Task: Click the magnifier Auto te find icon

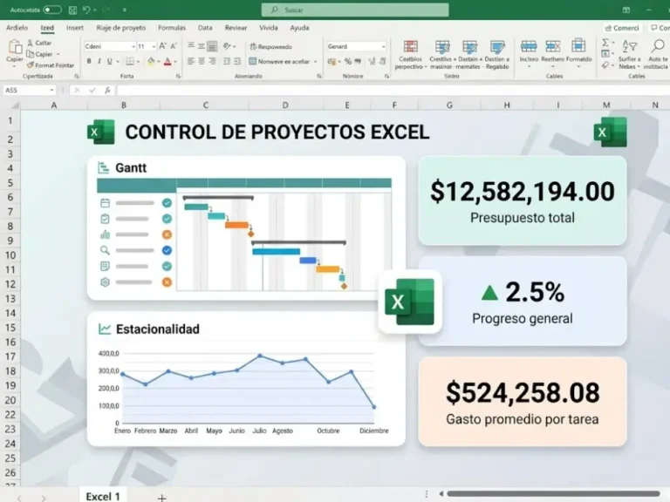Action: click(658, 45)
